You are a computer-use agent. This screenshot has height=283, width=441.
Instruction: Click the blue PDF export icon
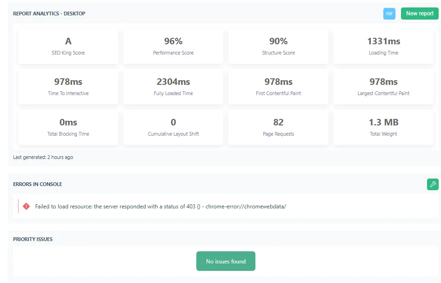click(x=389, y=14)
